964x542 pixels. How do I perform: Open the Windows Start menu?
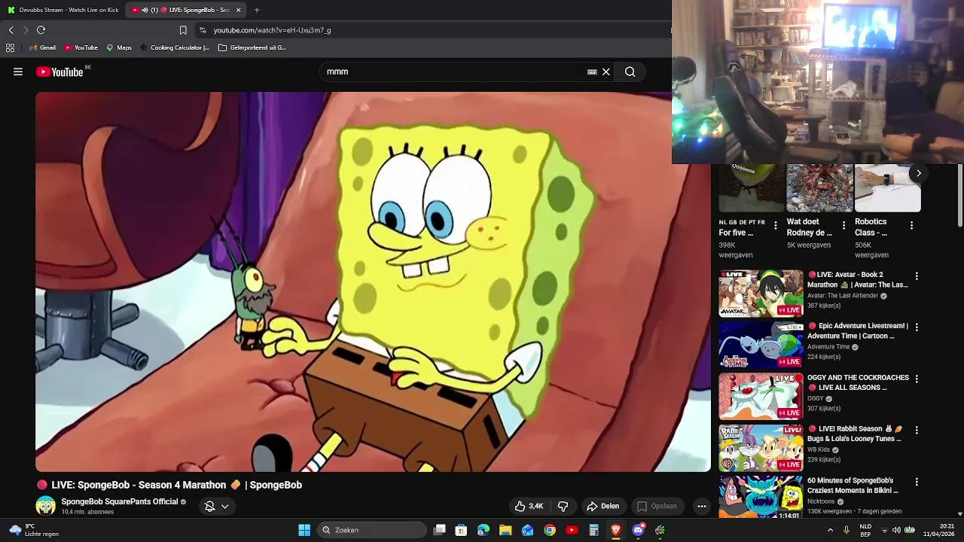pos(304,530)
